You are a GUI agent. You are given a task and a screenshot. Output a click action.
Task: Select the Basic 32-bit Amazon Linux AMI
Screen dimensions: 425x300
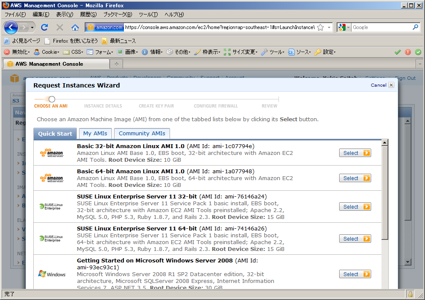tap(355, 153)
